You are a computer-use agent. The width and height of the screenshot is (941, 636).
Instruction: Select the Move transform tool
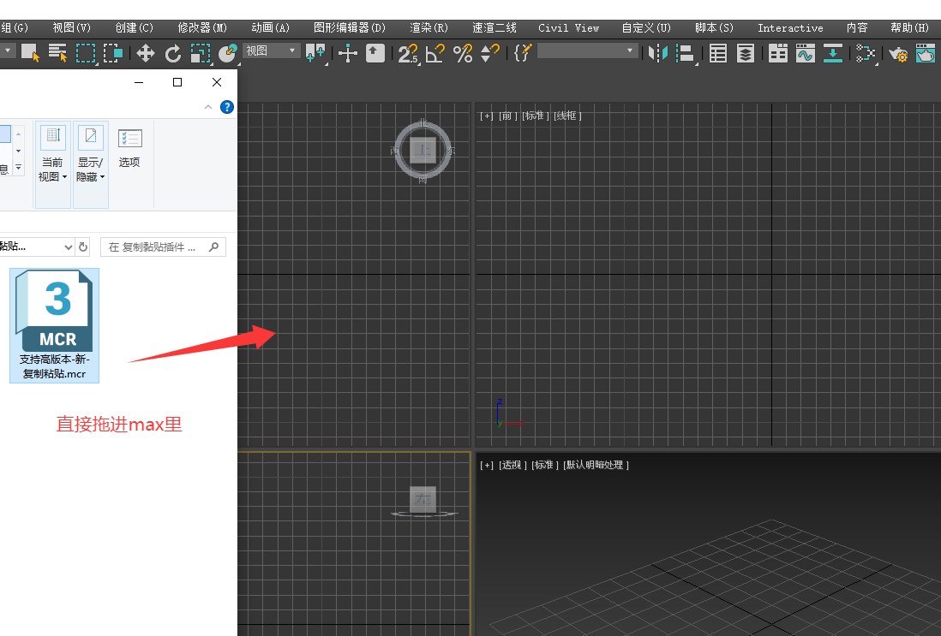(145, 54)
